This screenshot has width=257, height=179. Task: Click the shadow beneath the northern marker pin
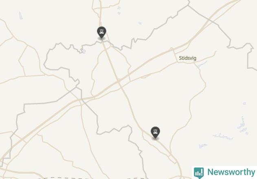[x=101, y=39]
